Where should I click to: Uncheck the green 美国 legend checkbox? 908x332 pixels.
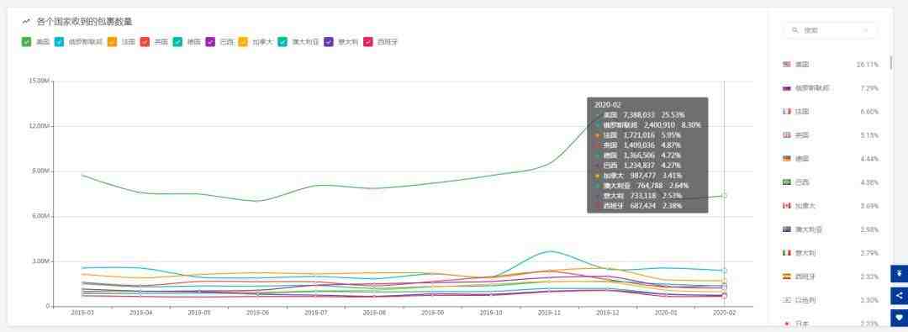coord(26,42)
